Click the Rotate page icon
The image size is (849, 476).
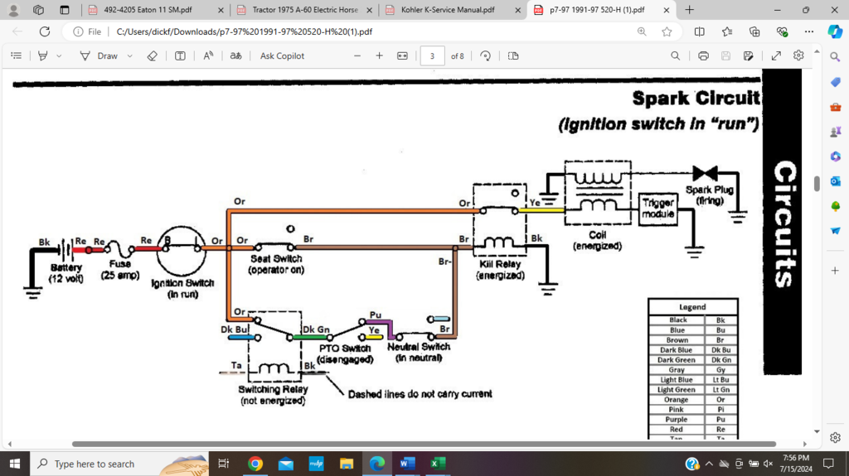[485, 55]
